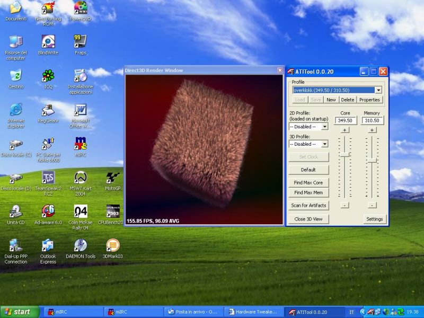Click the IT language bar indicator

click(x=351, y=312)
